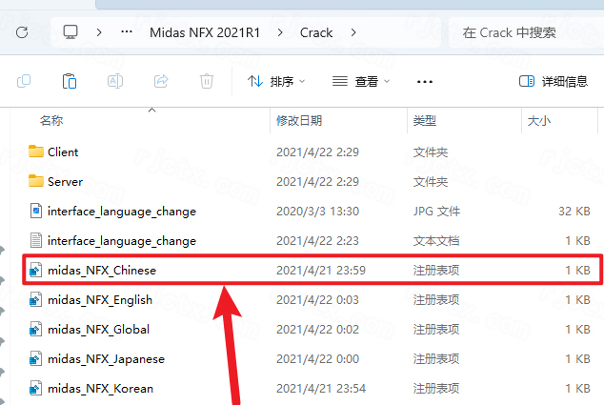The width and height of the screenshot is (604, 405).
Task: Select interface_language_change text document name
Action: point(122,241)
